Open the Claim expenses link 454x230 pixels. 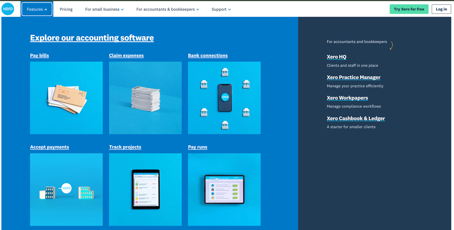(x=126, y=55)
